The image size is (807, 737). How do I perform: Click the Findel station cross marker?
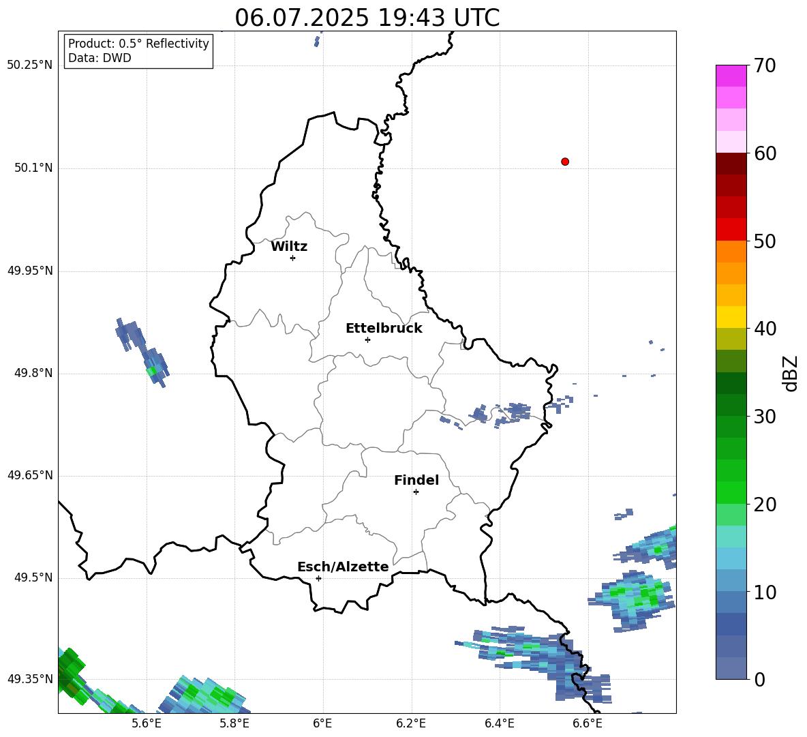pos(416,492)
